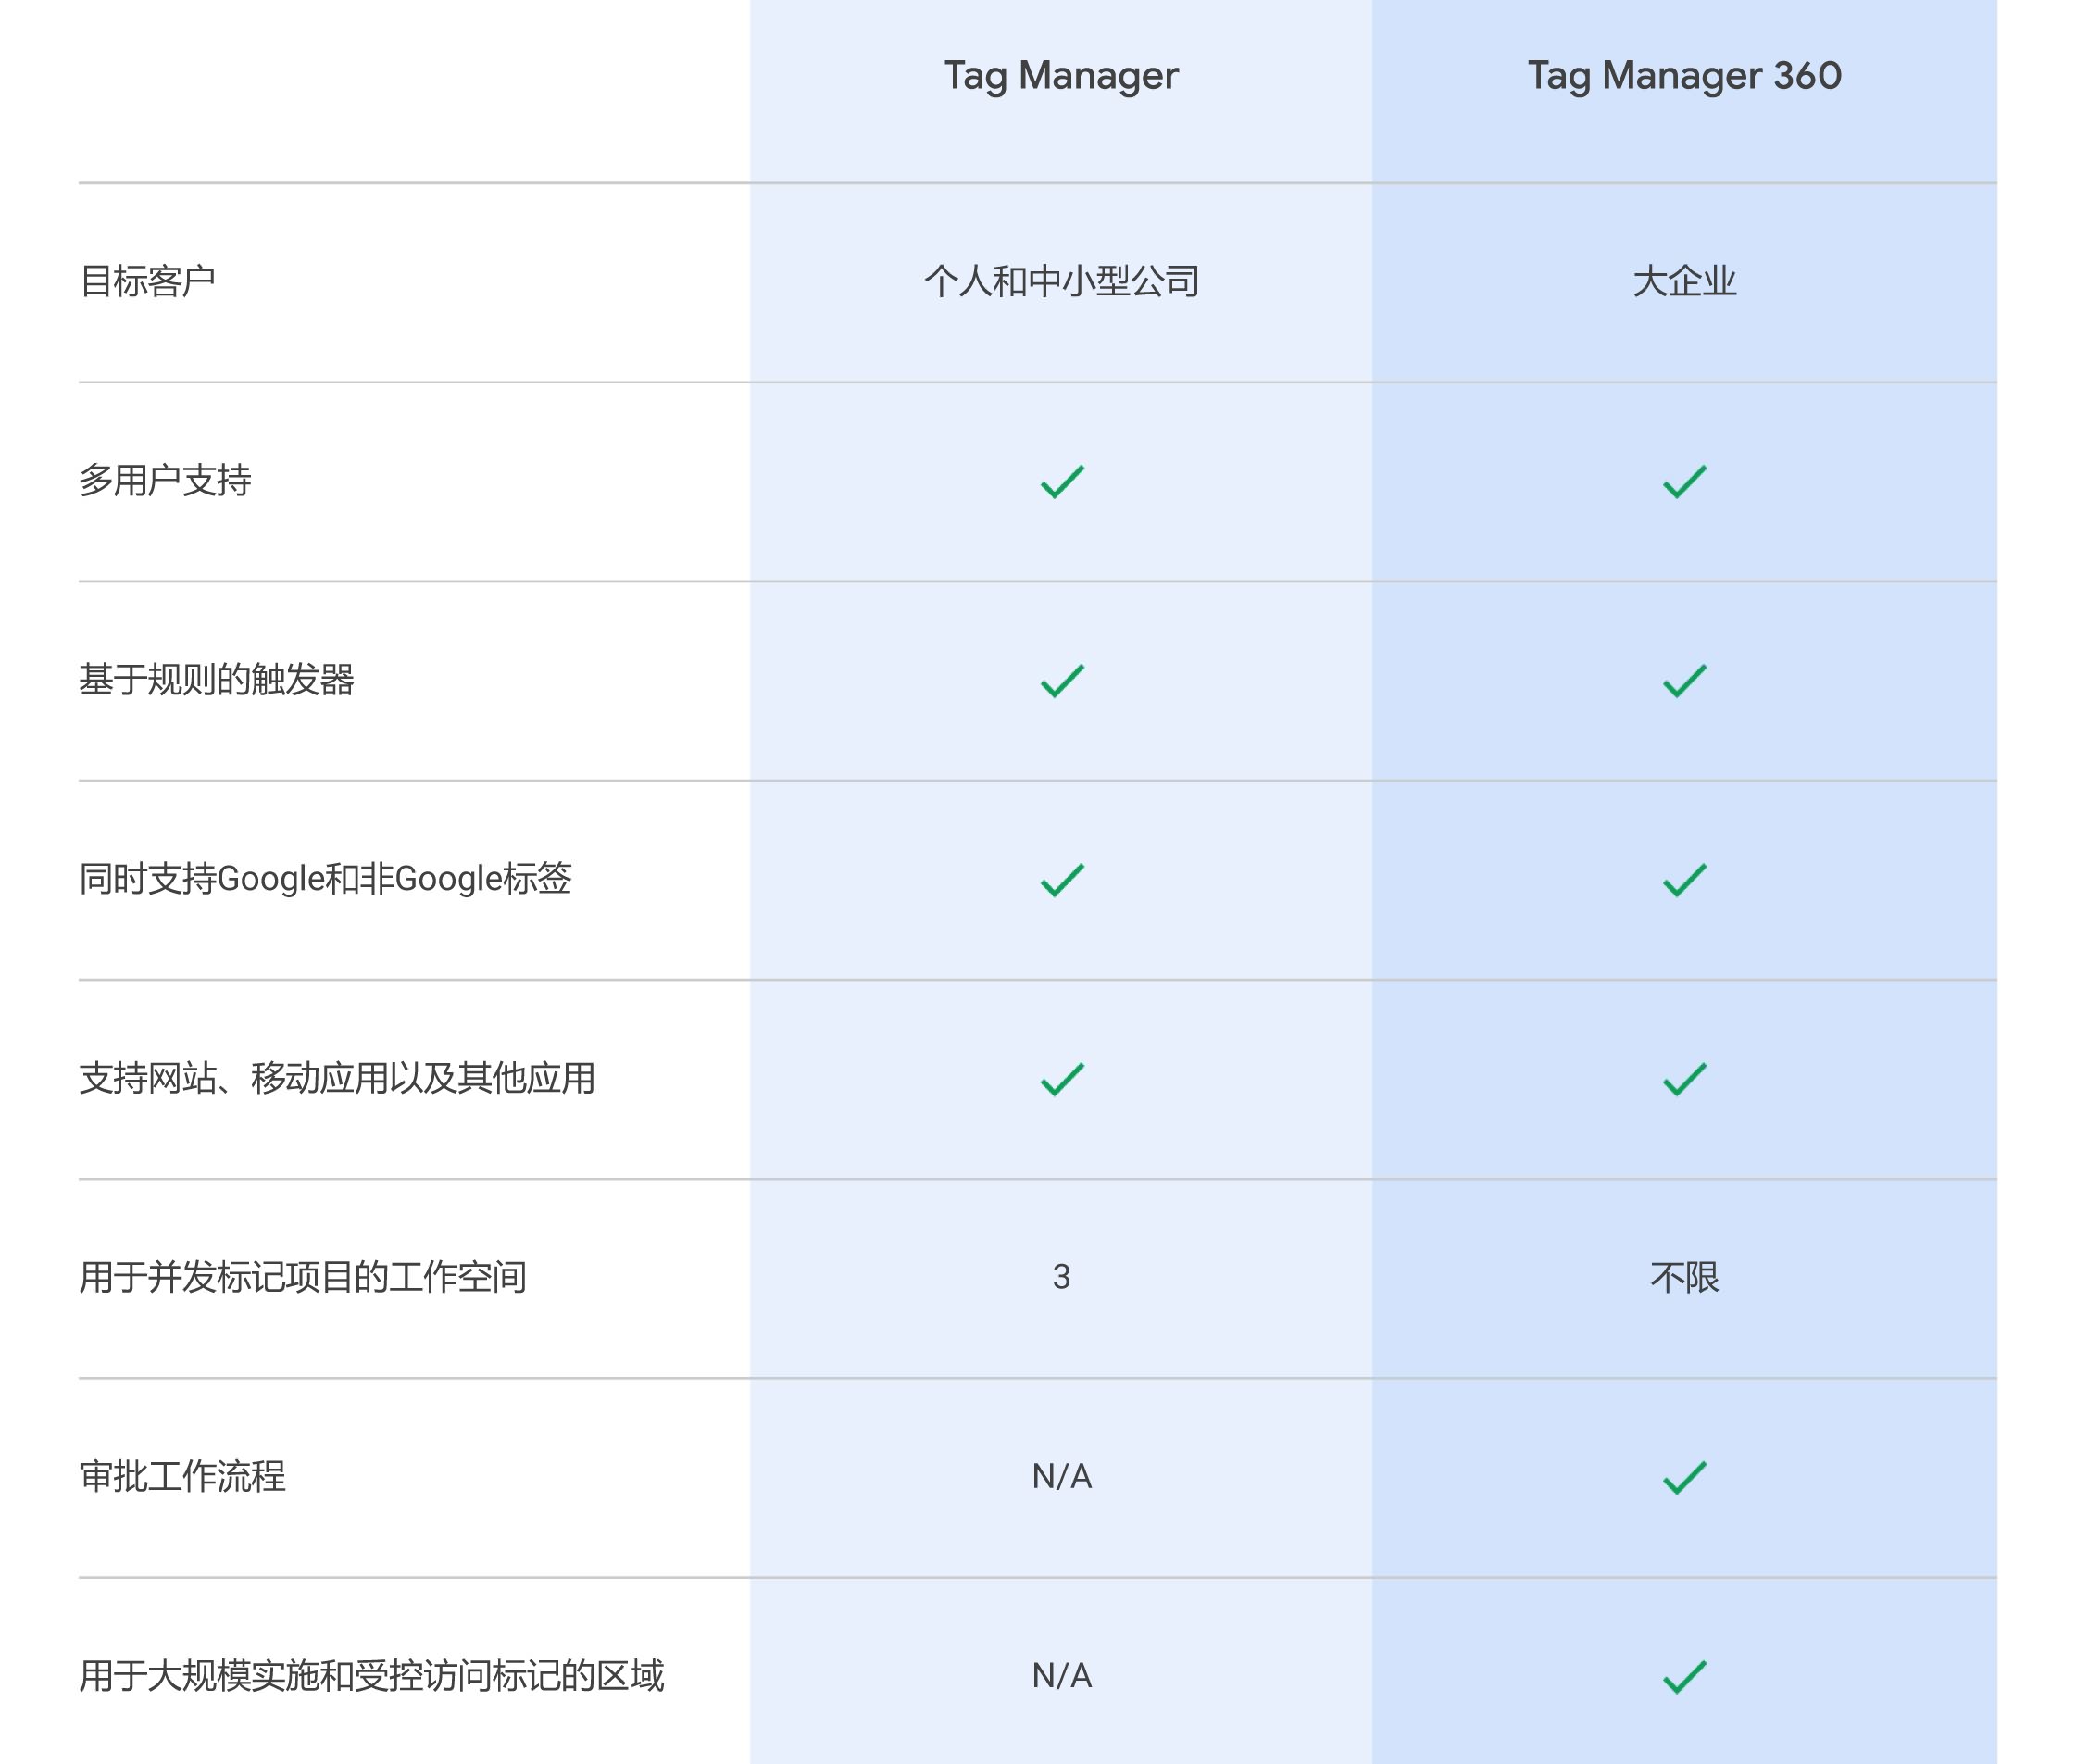Click Tag Manager checkmark for 支持网站、移动应用 row
Viewport: 2076px width, 1764px height.
click(1062, 1078)
